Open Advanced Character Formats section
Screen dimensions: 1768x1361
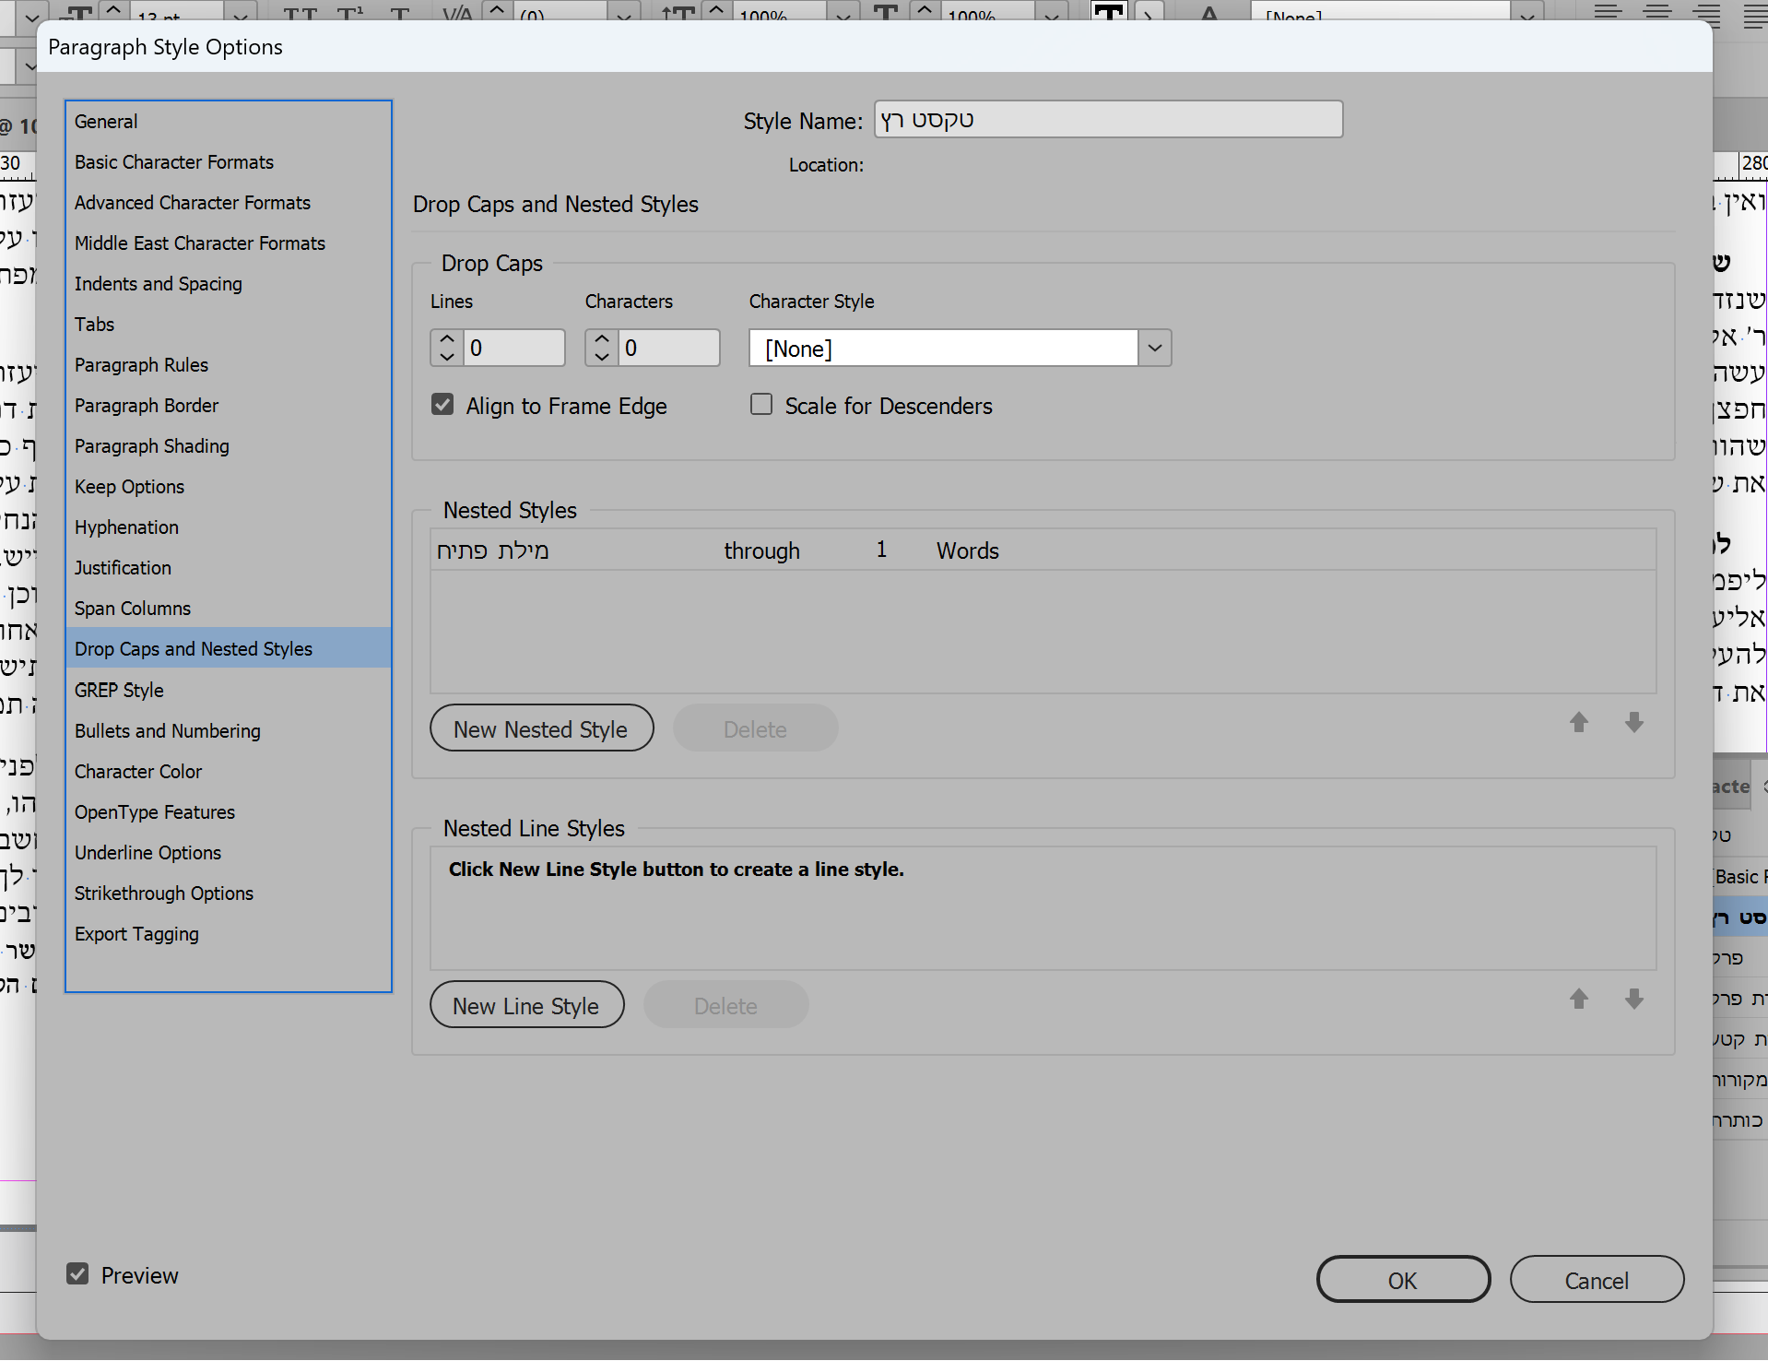pos(229,203)
